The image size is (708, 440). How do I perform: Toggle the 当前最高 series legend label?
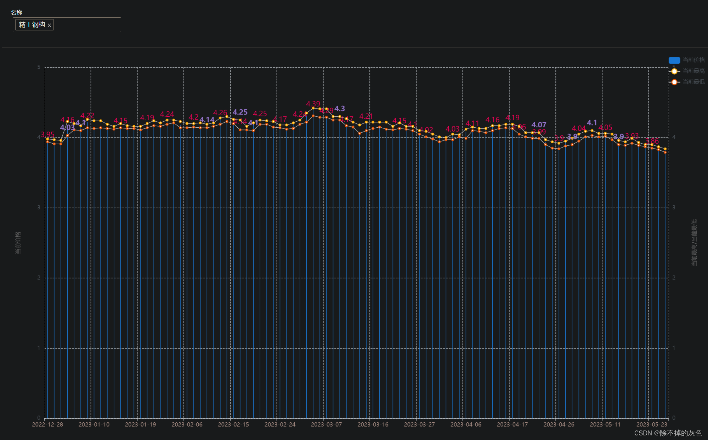point(693,71)
